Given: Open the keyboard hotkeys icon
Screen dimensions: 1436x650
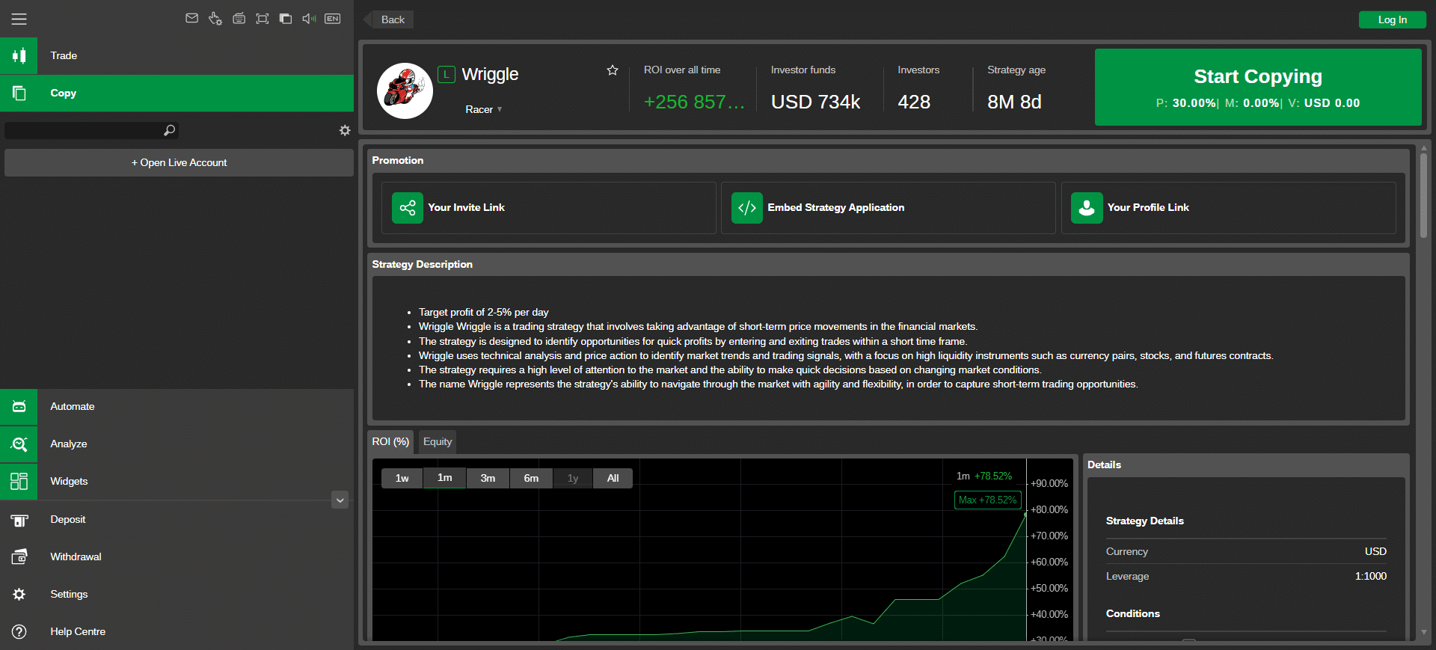Looking at the screenshot, I should point(239,19).
